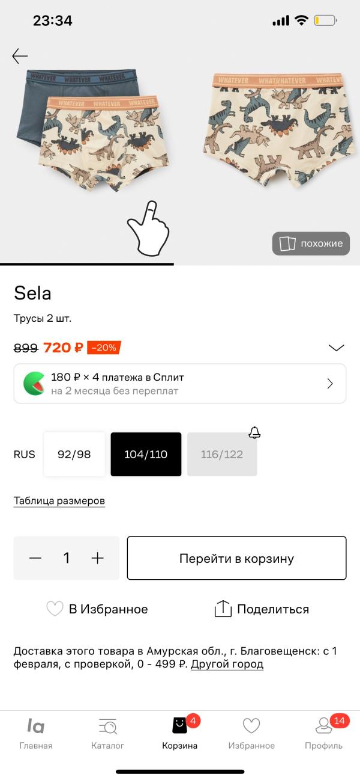Image resolution: width=360 pixels, height=780 pixels.
Task: Open Таблица размеров link
Action: [59, 501]
